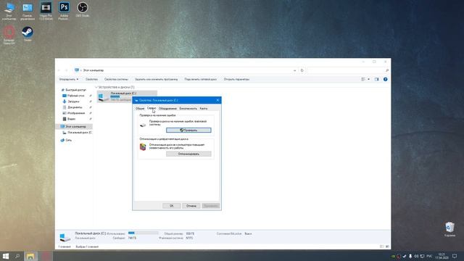Click OK in the properties dialog
Image resolution: width=464 pixels, height=261 pixels.
[172, 206]
